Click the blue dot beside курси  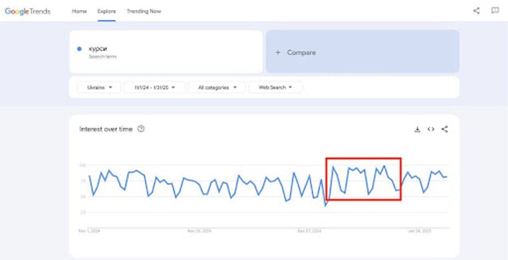pos(79,49)
